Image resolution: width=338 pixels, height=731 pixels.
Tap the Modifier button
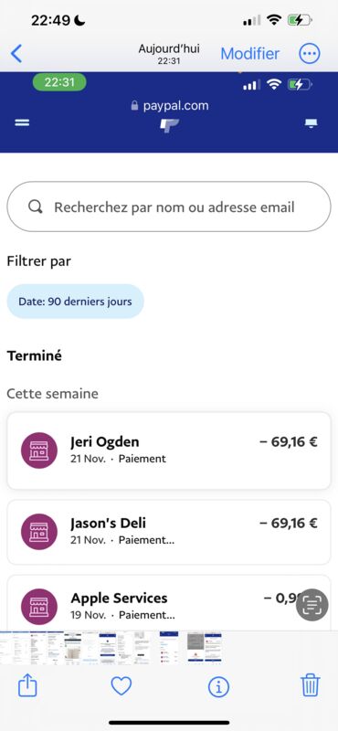(250, 54)
